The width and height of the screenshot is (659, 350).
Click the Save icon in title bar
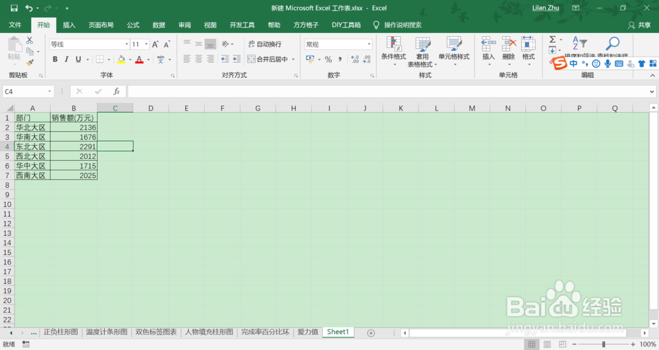click(14, 8)
